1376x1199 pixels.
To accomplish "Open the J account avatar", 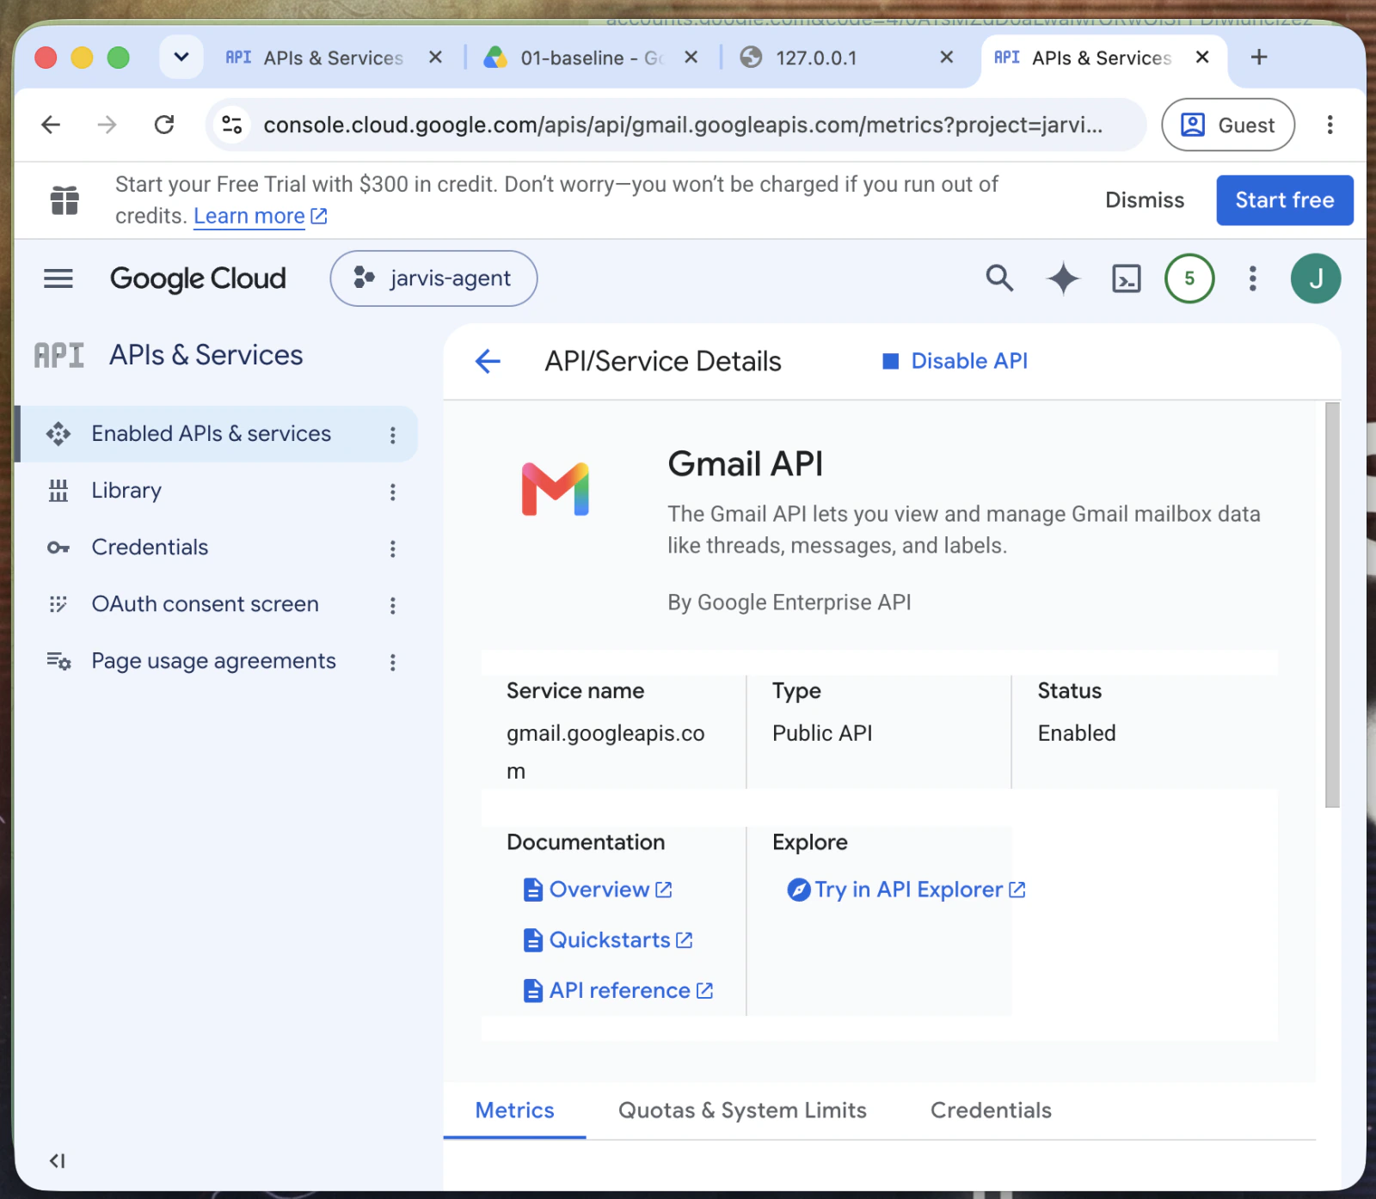I will (1316, 278).
